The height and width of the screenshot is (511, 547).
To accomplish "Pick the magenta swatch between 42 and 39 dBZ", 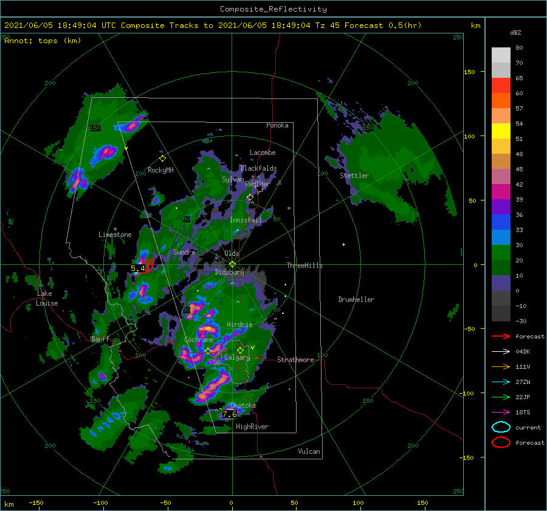I will pos(501,191).
